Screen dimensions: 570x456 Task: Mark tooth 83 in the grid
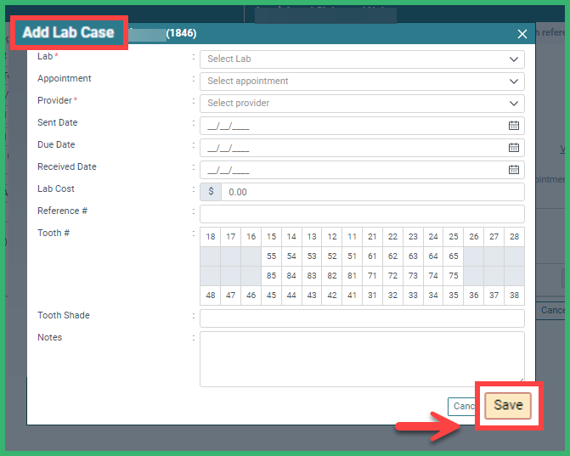[x=312, y=276]
